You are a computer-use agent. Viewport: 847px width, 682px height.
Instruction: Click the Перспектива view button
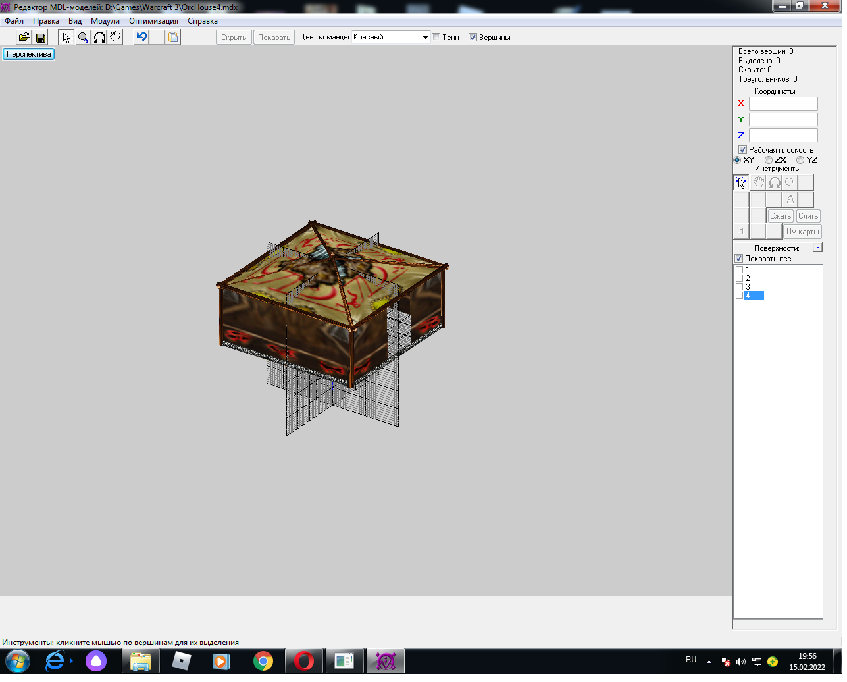29,54
